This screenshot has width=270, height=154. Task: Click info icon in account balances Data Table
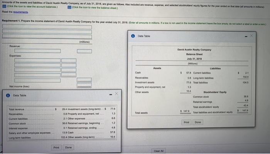click(x=8, y=95)
